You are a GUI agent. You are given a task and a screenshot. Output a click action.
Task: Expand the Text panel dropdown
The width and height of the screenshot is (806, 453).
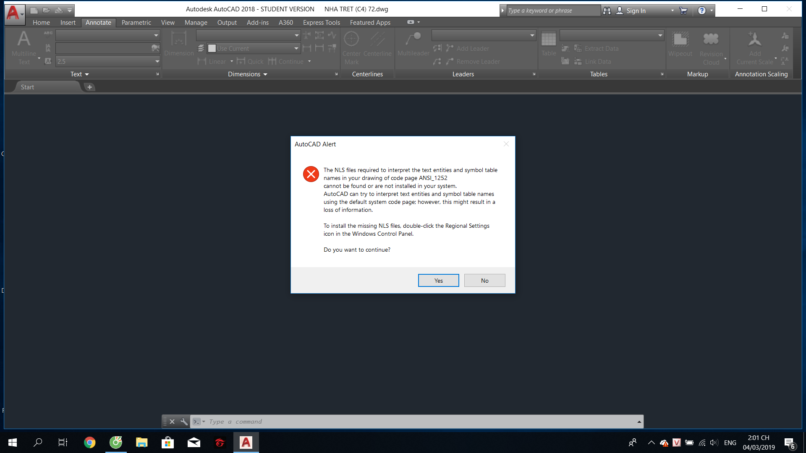click(x=79, y=74)
